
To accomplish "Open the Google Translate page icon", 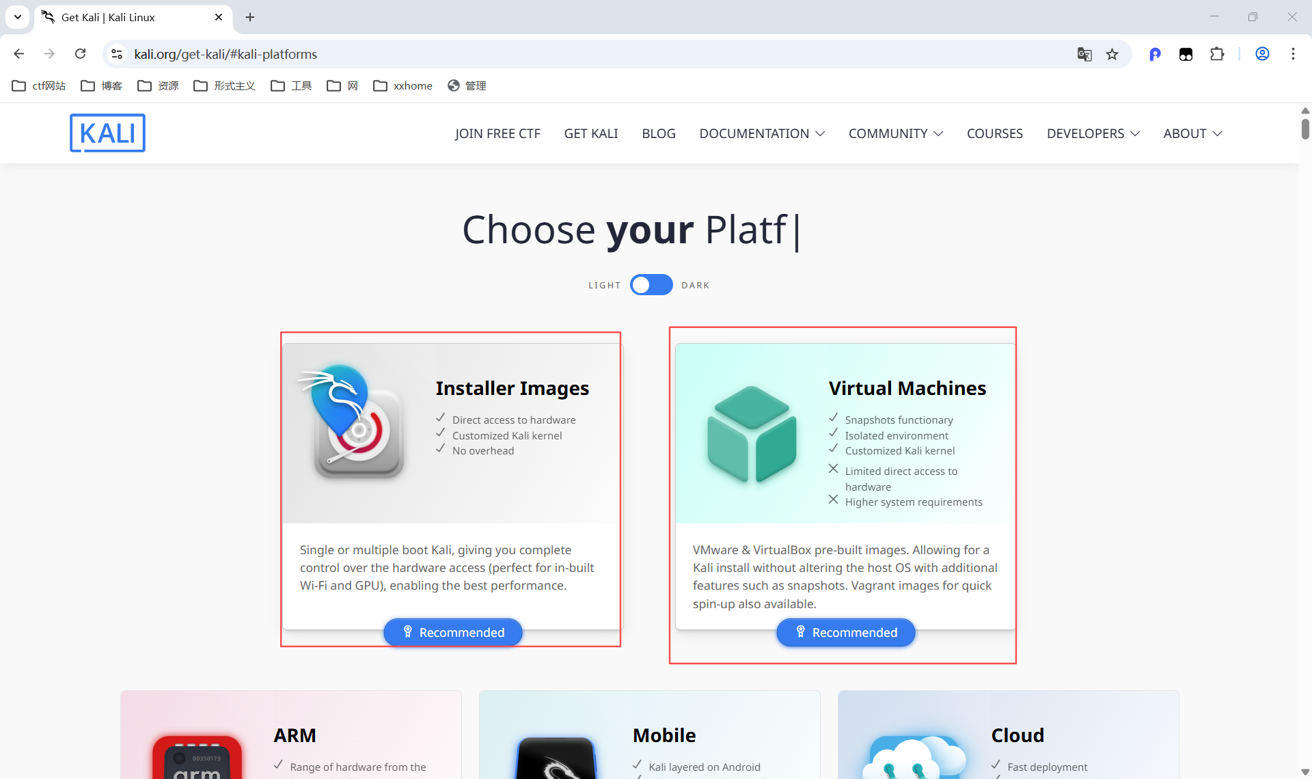I will click(x=1084, y=54).
